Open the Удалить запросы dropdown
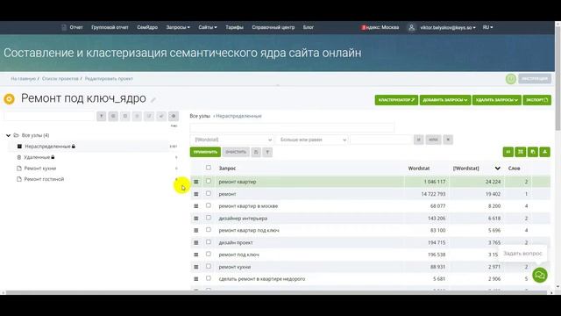This screenshot has width=561, height=316. click(497, 100)
